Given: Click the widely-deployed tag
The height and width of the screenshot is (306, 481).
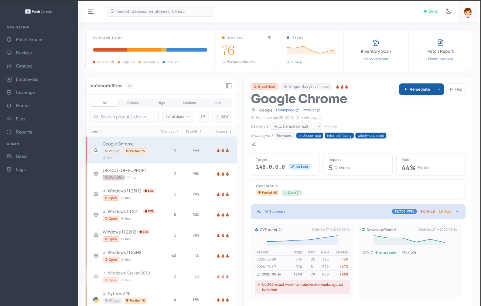Looking at the screenshot, I should tap(371, 136).
